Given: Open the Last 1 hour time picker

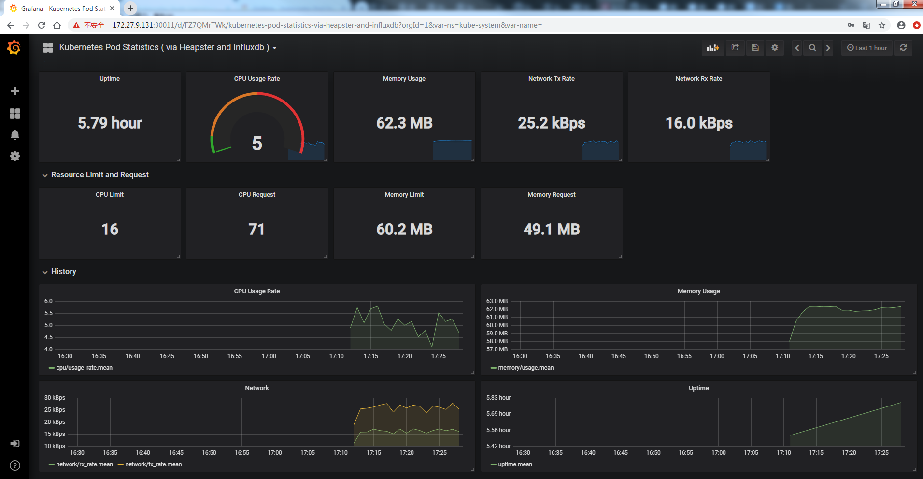Looking at the screenshot, I should [x=867, y=48].
